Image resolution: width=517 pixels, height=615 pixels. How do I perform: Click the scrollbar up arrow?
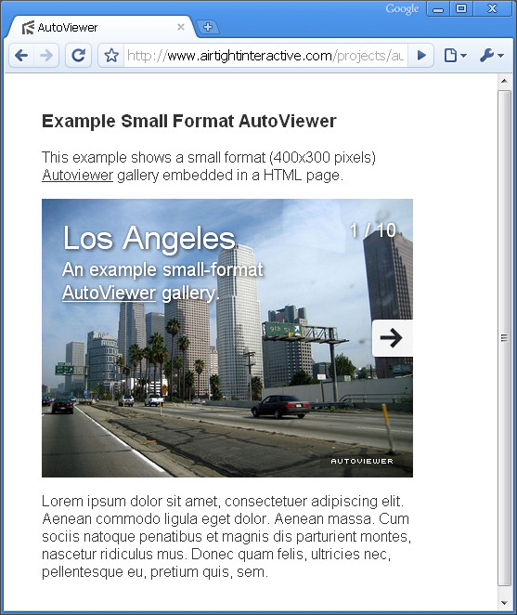tap(504, 81)
